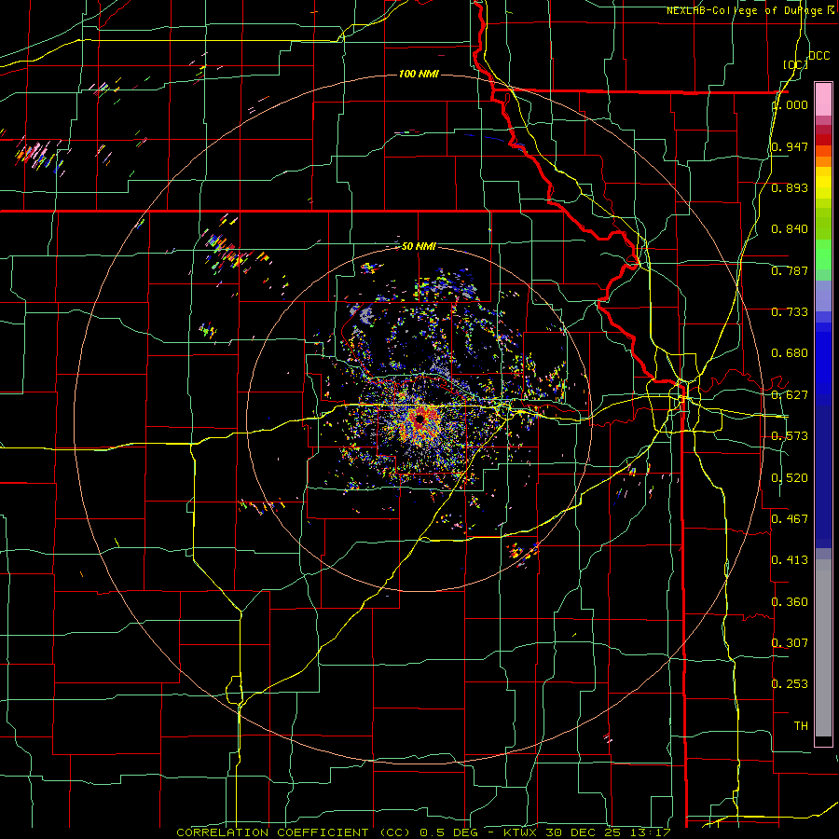Click the 0.733 scale value
839x839 pixels.
(x=790, y=312)
